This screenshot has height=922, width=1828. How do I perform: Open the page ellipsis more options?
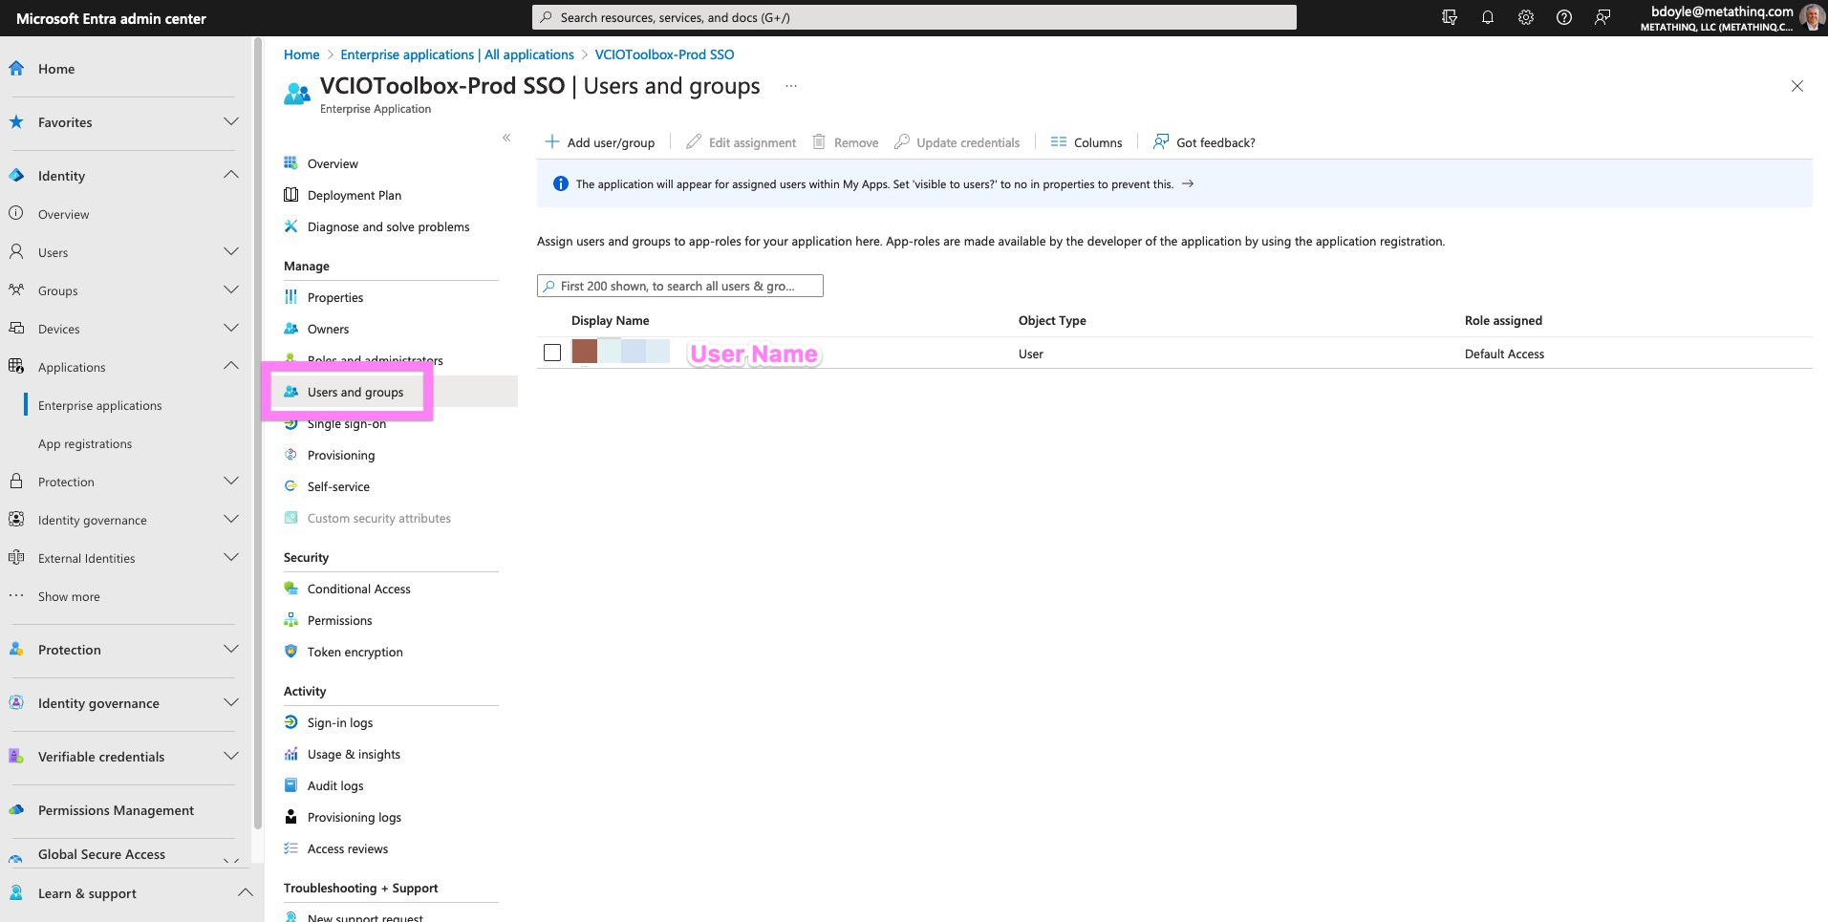(x=791, y=86)
